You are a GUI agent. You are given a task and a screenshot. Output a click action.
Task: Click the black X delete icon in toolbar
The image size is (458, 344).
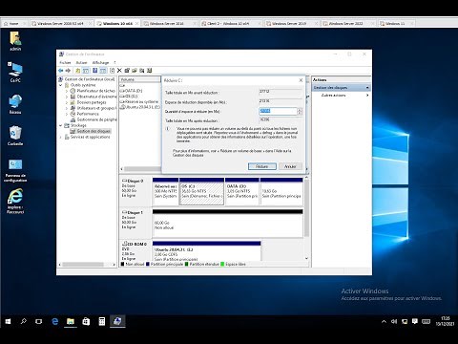119,71
